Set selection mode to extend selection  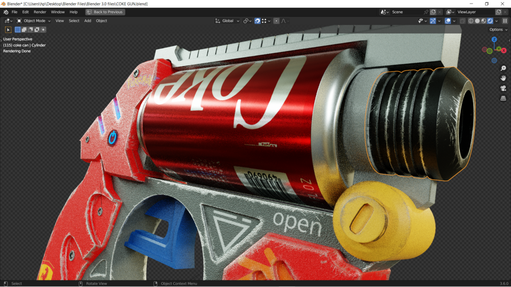point(24,29)
